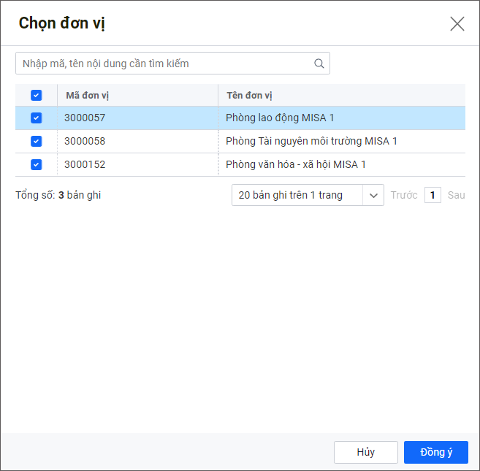Cancel with the Hủy button
Viewport: 480px width, 471px height.
(365, 452)
